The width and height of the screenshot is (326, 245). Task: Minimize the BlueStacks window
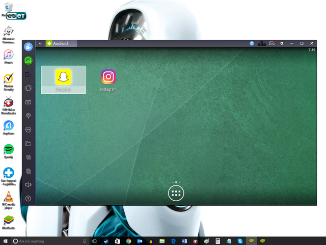(292, 43)
